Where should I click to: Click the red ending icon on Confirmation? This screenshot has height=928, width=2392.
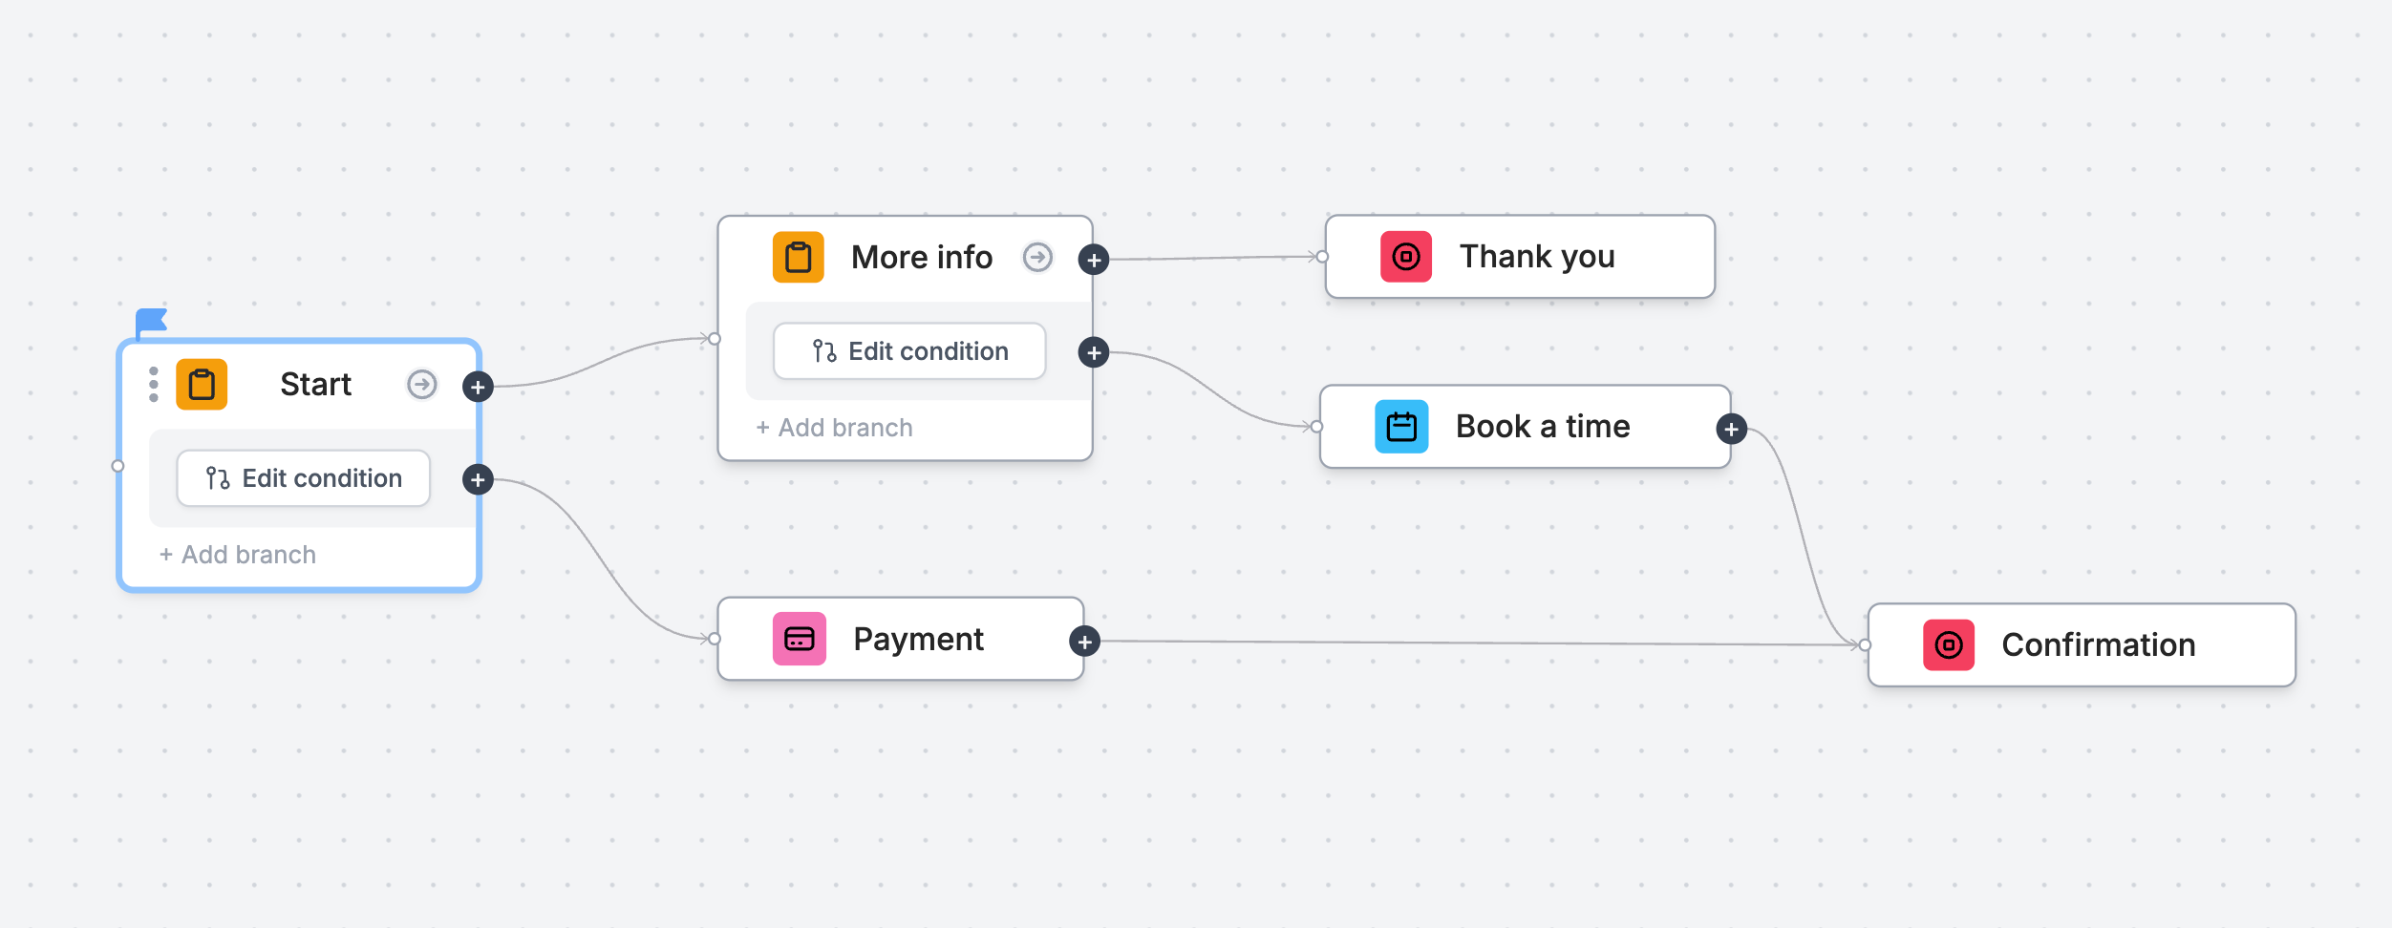(x=1948, y=645)
